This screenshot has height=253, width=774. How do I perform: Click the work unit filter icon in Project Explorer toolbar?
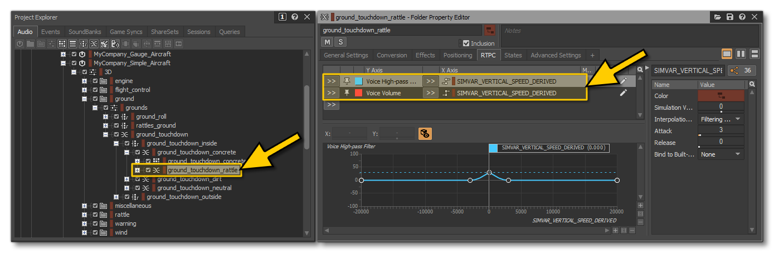pos(20,43)
